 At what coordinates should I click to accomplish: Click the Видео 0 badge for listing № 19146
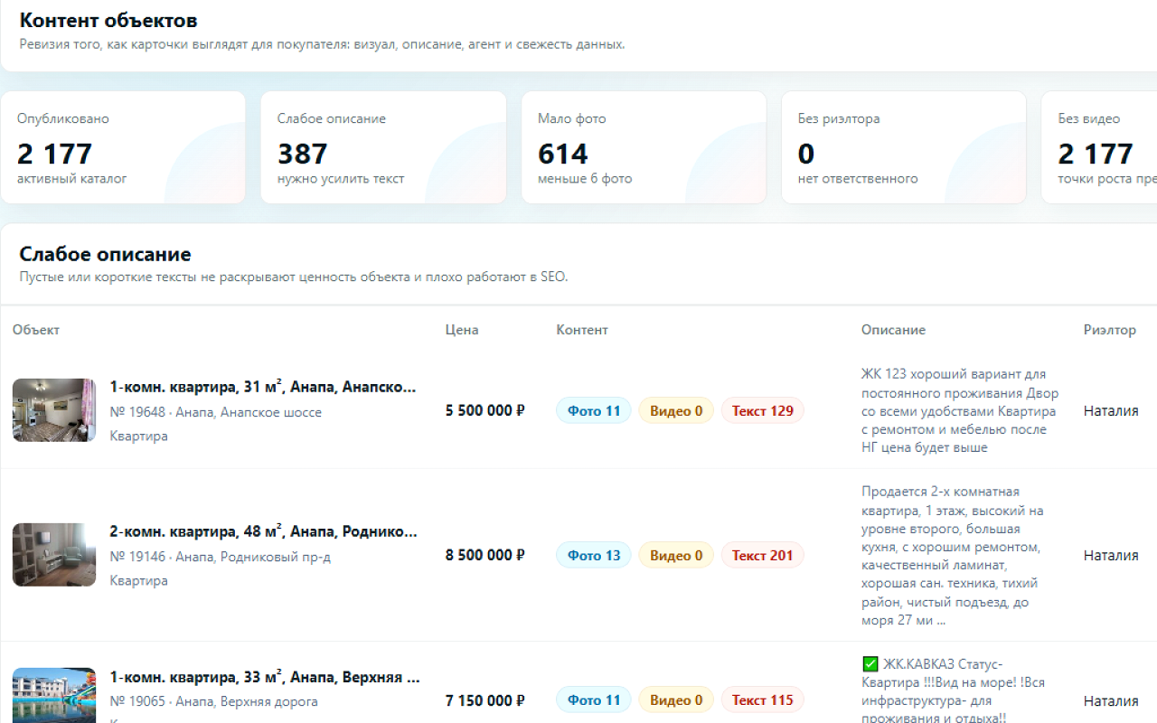(676, 555)
